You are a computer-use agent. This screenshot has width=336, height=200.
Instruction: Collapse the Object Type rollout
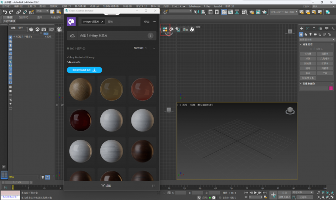(300, 44)
